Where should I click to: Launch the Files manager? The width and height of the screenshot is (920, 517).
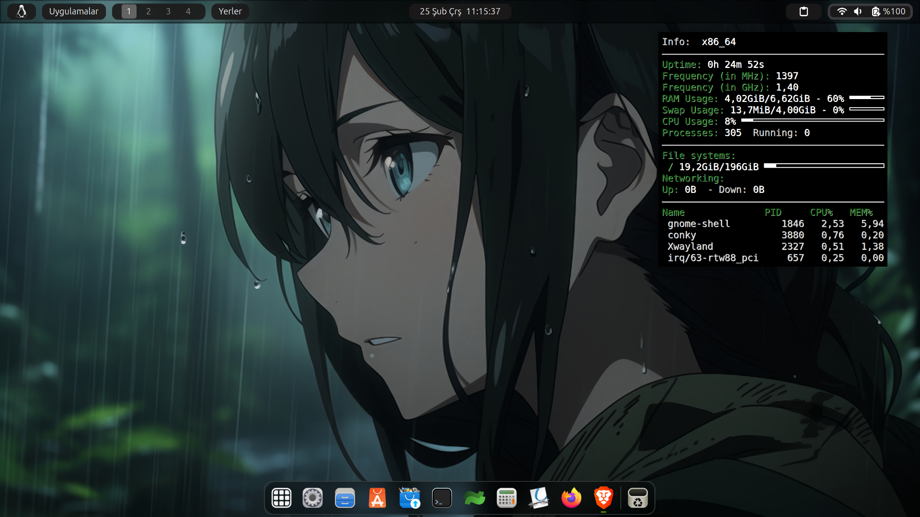pos(345,498)
